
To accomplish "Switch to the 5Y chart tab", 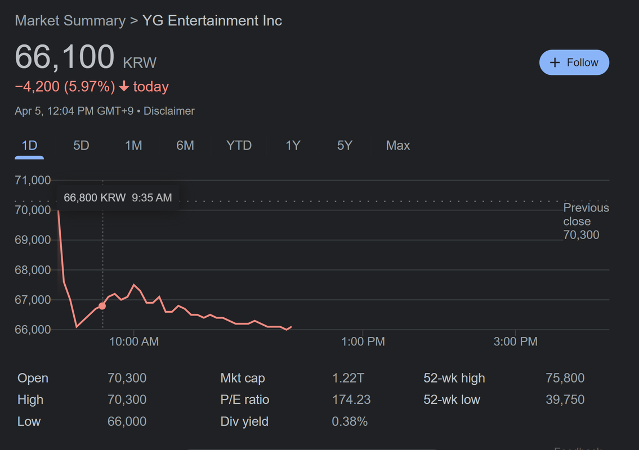I will [345, 145].
